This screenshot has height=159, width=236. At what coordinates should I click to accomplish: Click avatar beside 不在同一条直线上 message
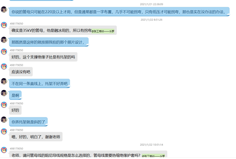[4, 81]
